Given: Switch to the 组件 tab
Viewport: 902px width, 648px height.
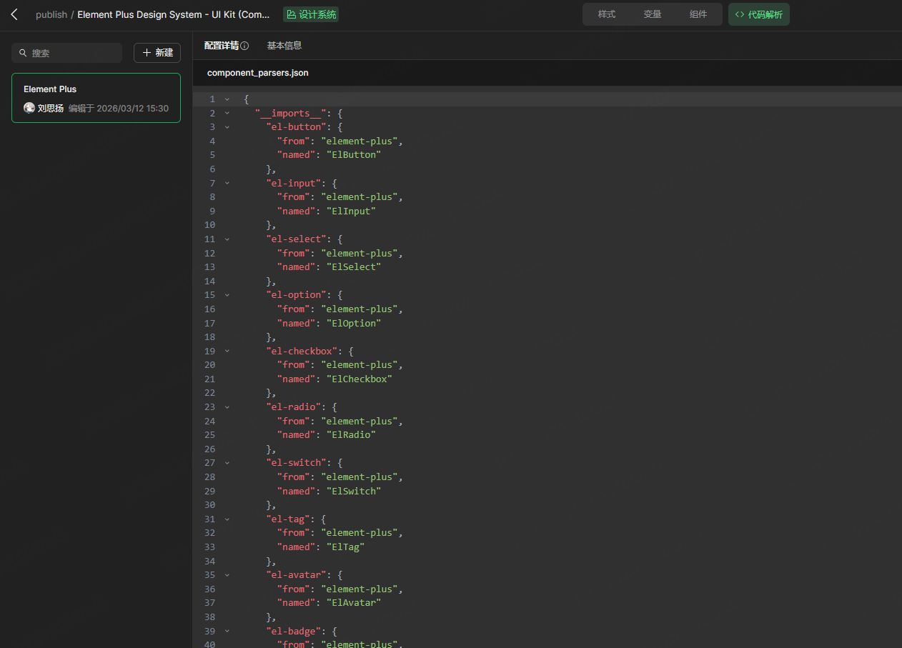Looking at the screenshot, I should click(698, 14).
